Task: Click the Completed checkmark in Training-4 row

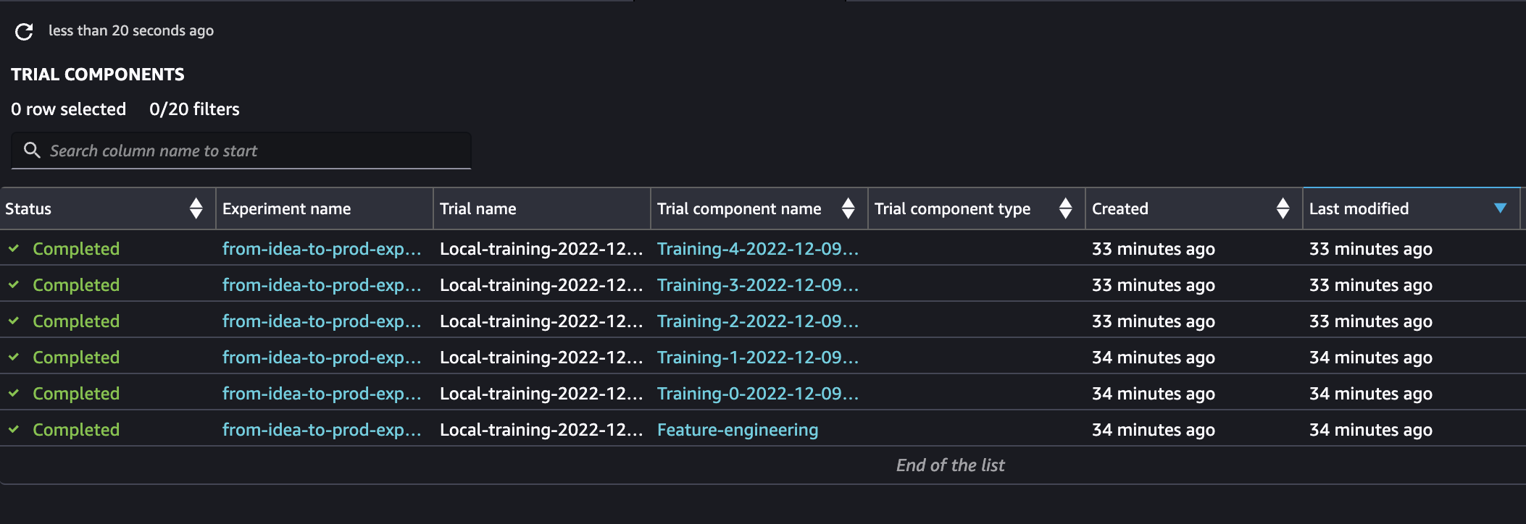Action: [14, 248]
